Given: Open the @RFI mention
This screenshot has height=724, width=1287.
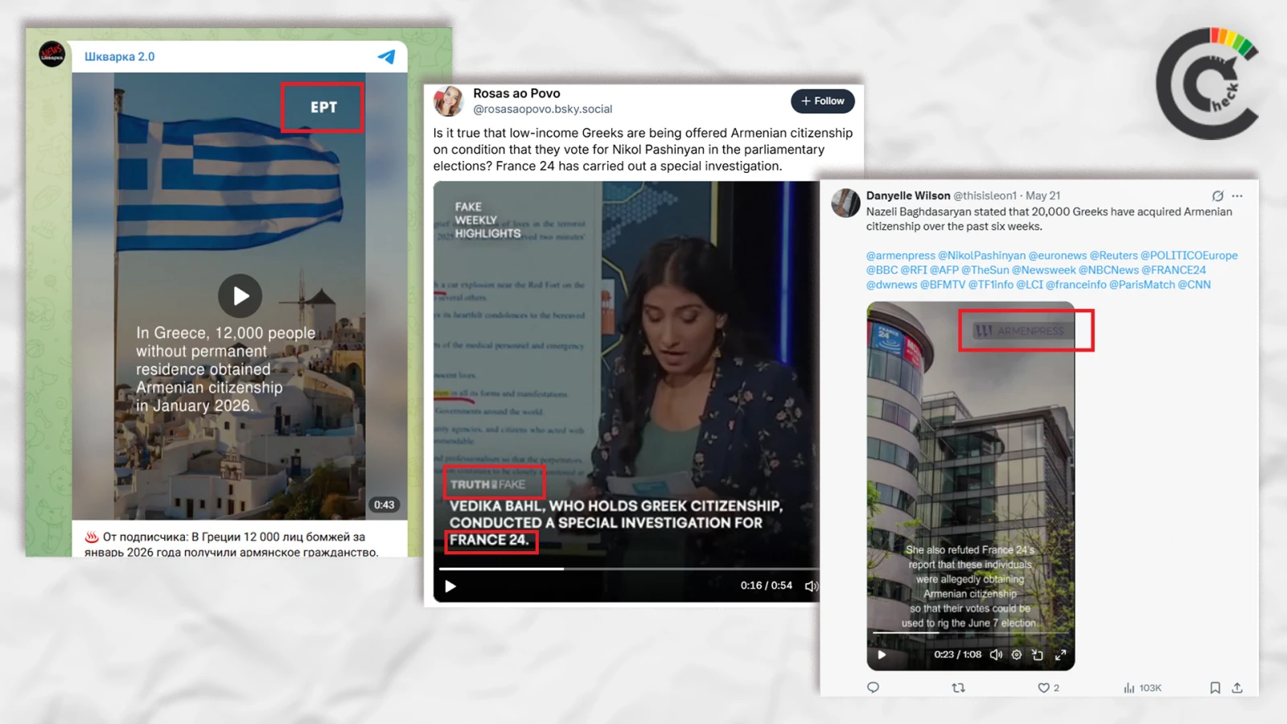Looking at the screenshot, I should pyautogui.click(x=914, y=269).
